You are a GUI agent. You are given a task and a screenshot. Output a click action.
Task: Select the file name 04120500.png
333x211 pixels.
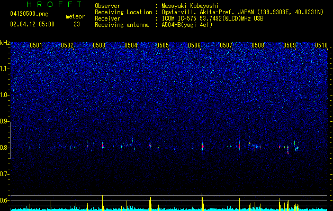(29, 14)
